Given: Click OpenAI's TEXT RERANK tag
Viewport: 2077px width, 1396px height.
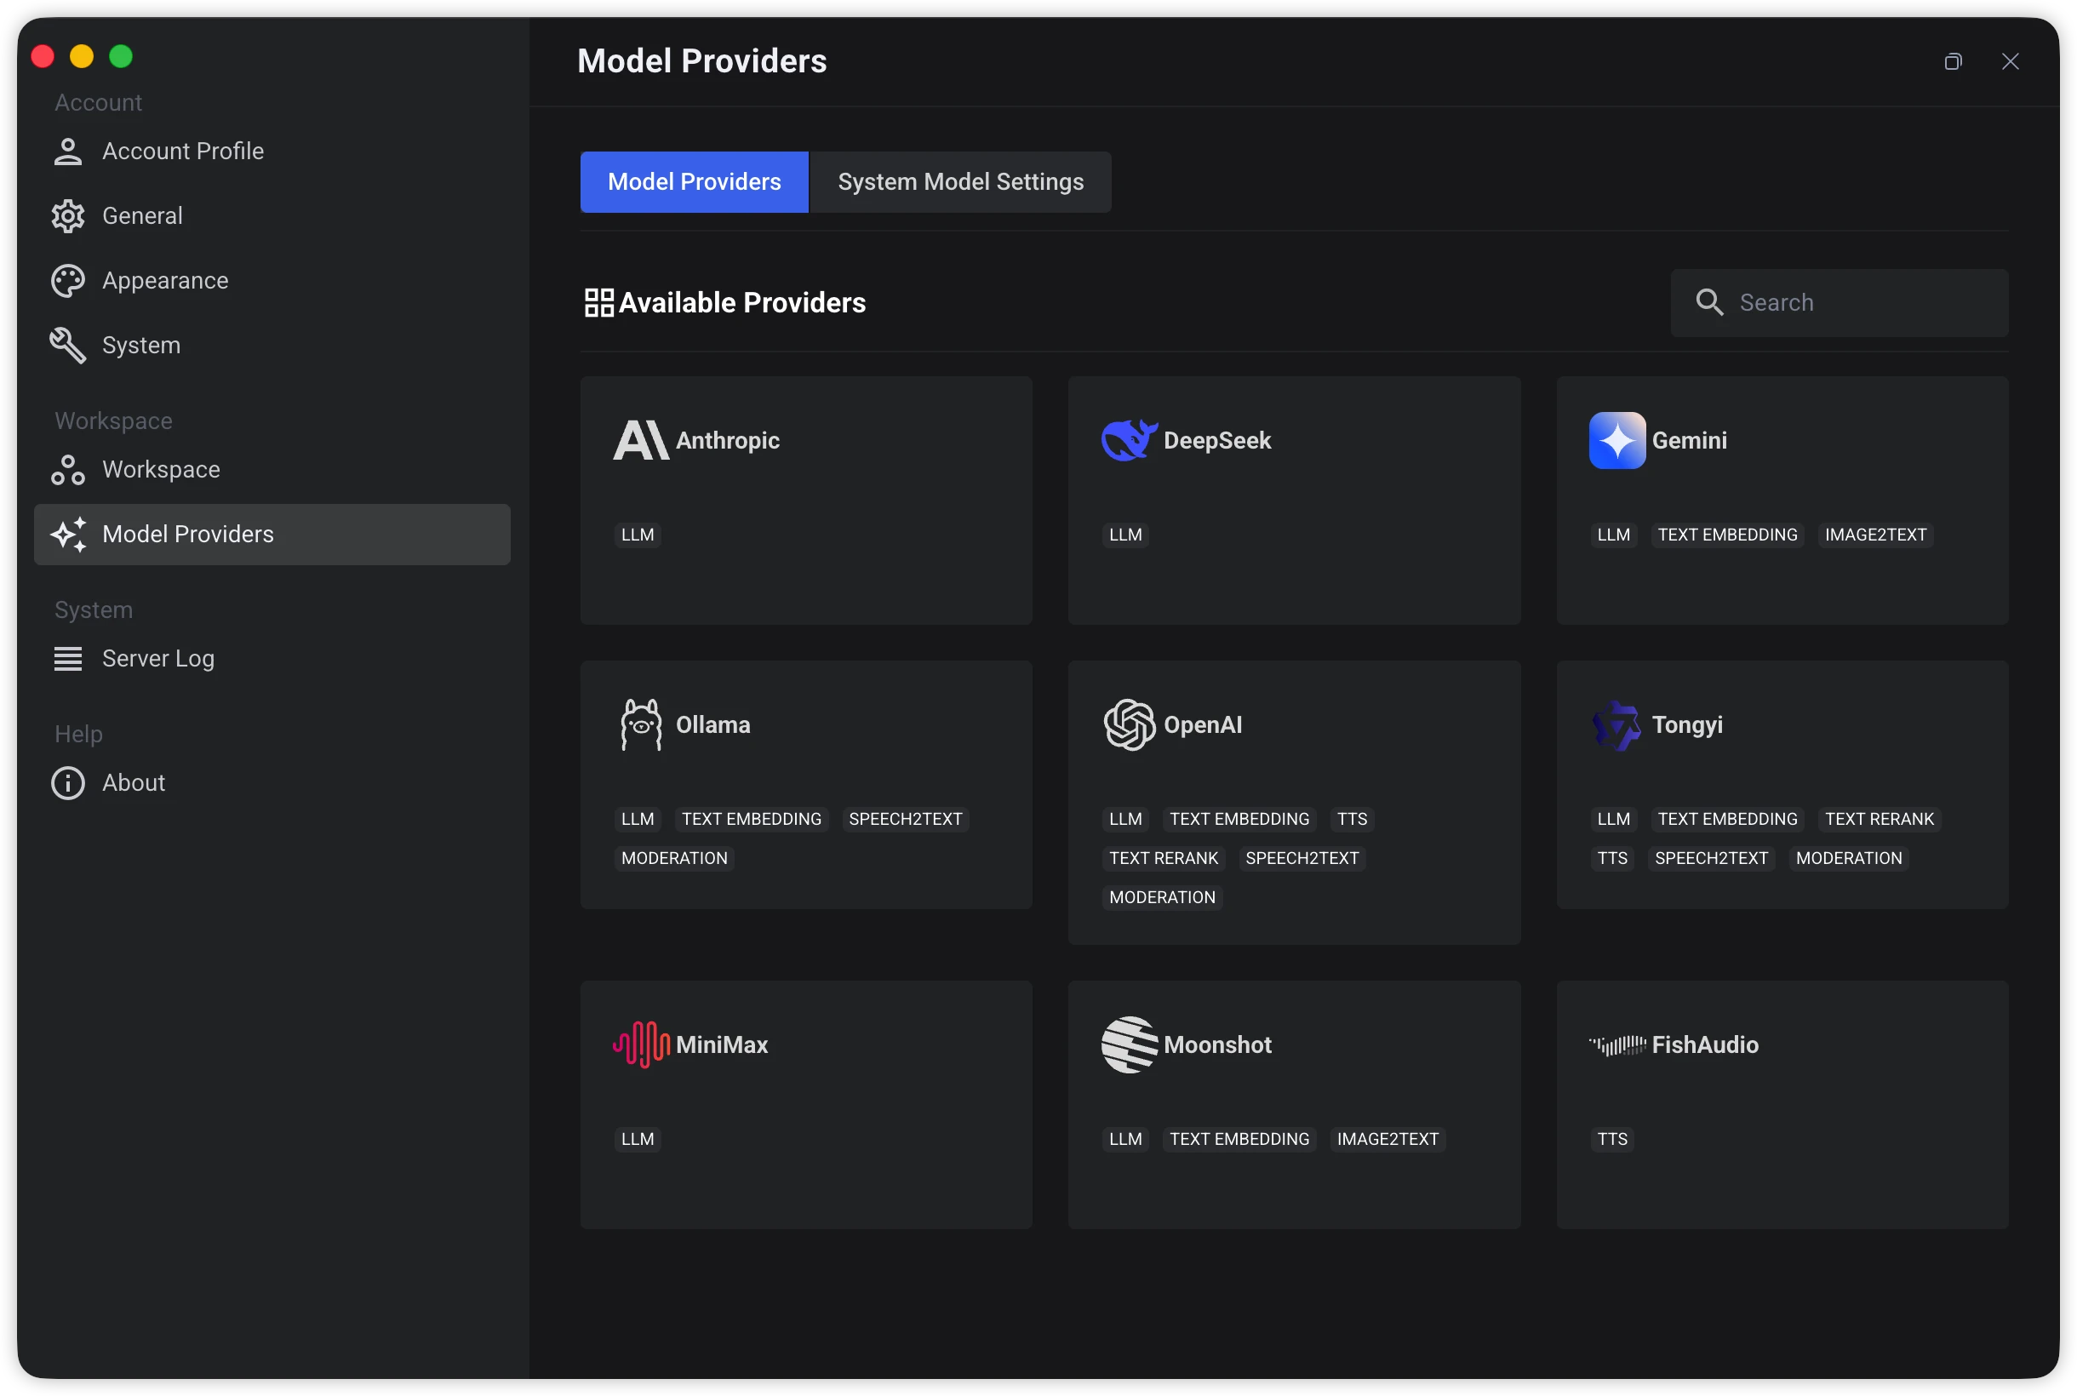Looking at the screenshot, I should pyautogui.click(x=1164, y=858).
